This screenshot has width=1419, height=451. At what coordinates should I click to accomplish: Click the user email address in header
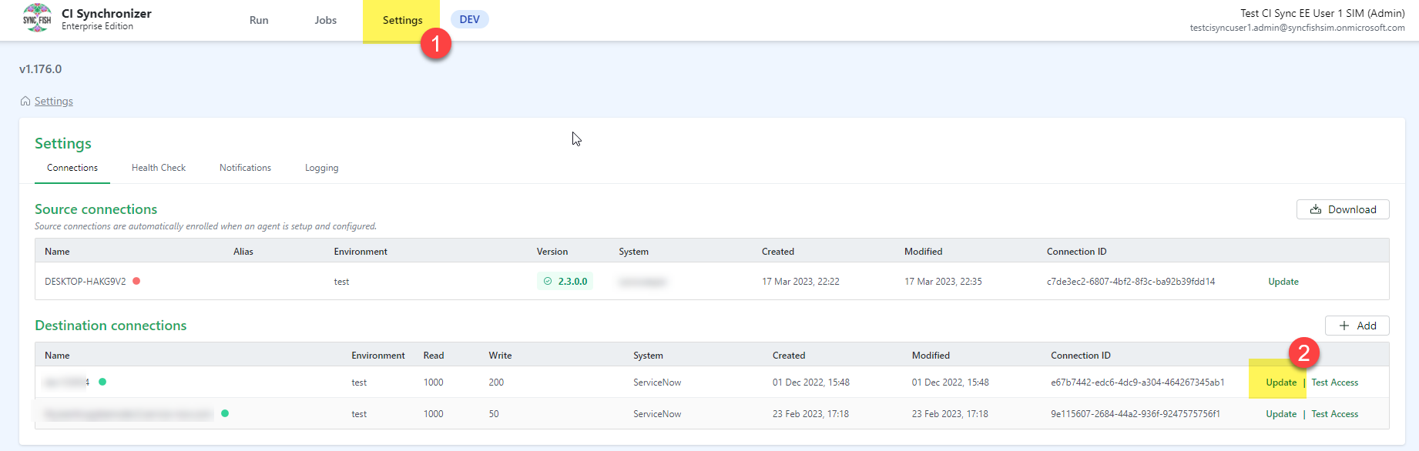pyautogui.click(x=1297, y=28)
